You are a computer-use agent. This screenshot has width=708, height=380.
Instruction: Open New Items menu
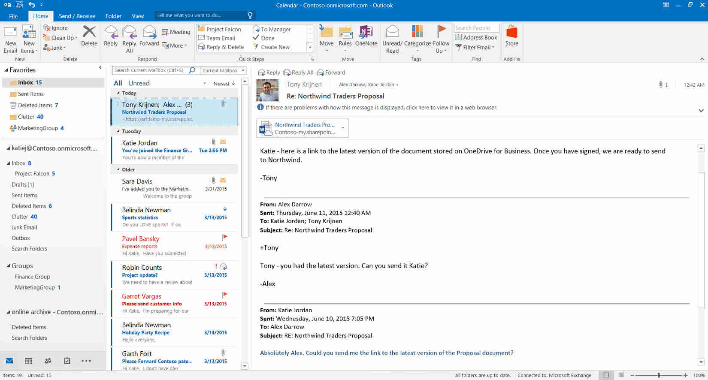29,39
